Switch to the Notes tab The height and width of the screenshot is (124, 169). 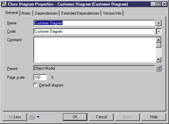coord(26,13)
